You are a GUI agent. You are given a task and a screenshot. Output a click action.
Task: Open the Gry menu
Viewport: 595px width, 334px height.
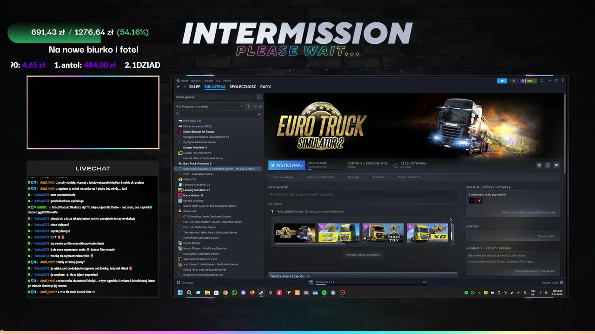pos(218,81)
